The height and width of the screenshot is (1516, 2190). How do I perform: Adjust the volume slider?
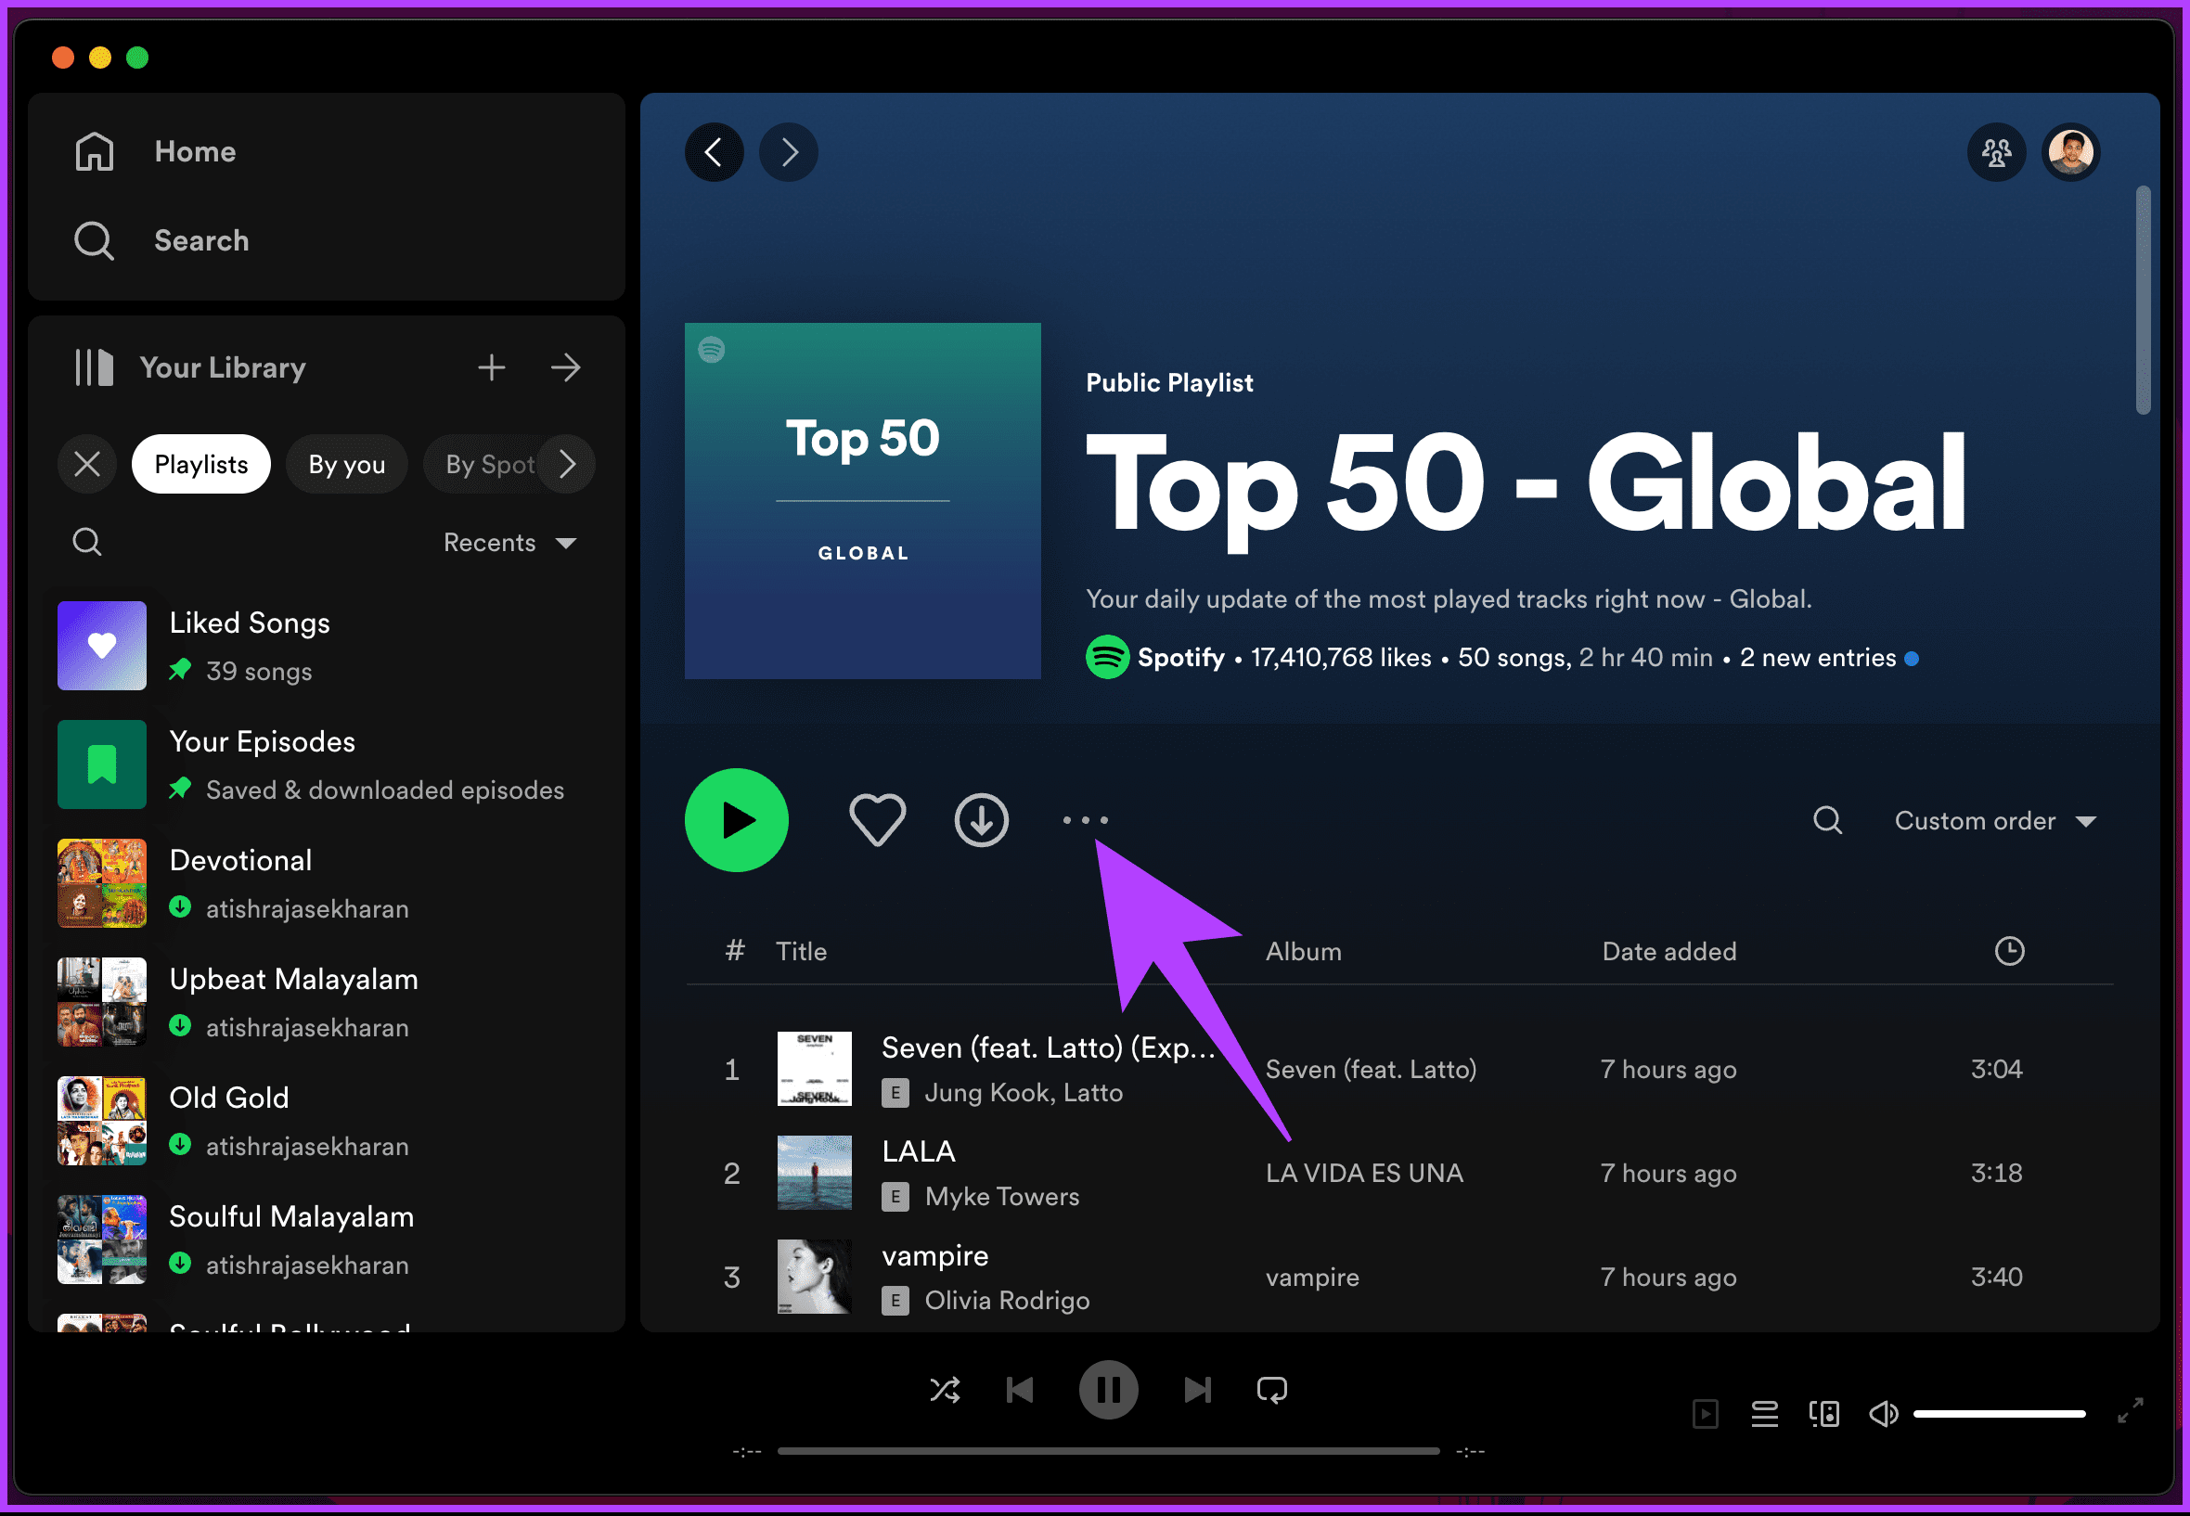click(x=2000, y=1413)
